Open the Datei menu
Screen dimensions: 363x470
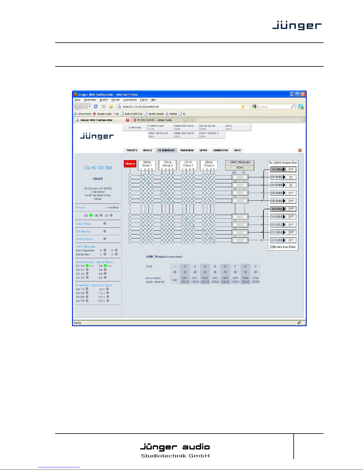(78, 100)
